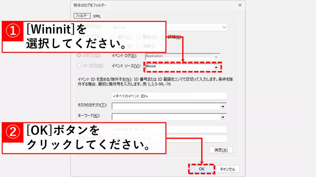Close the 現在のログをフィルター dialog

pos(240,5)
